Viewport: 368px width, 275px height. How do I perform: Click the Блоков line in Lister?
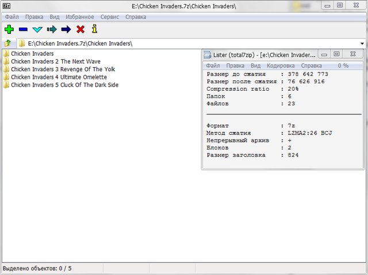249,148
